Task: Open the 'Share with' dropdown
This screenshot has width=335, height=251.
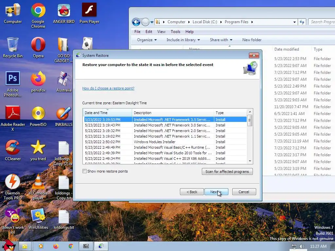Action: 221,40
